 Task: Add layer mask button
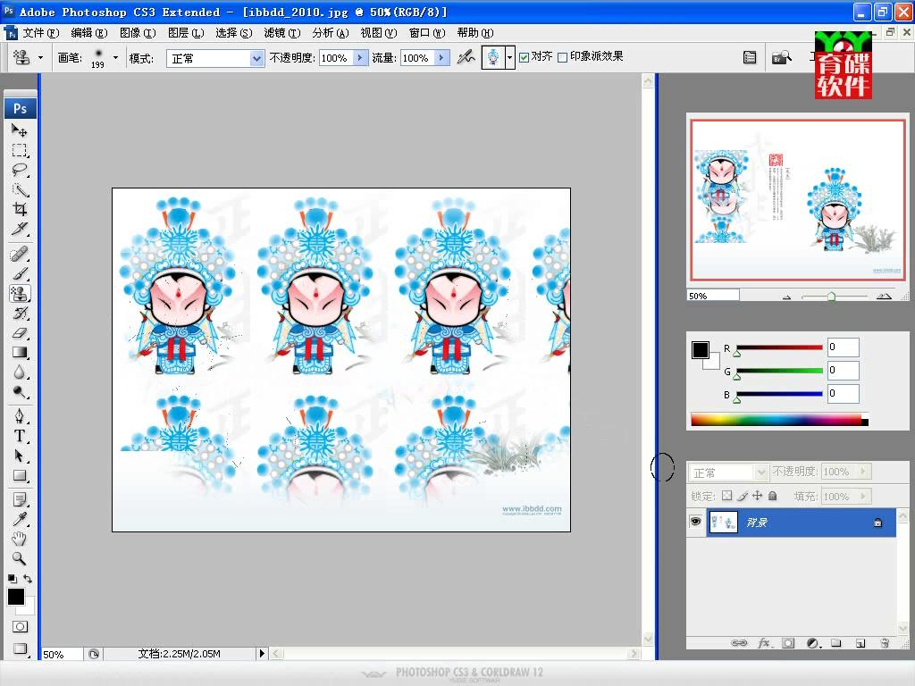pos(788,643)
